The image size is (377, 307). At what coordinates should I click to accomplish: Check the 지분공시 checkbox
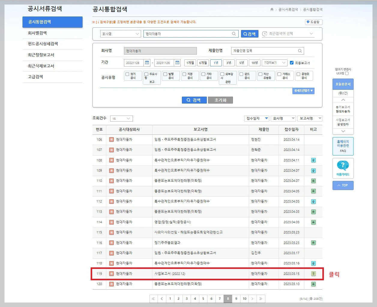tap(184, 74)
